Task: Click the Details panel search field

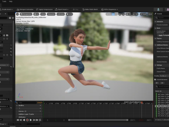Action: click(x=163, y=18)
